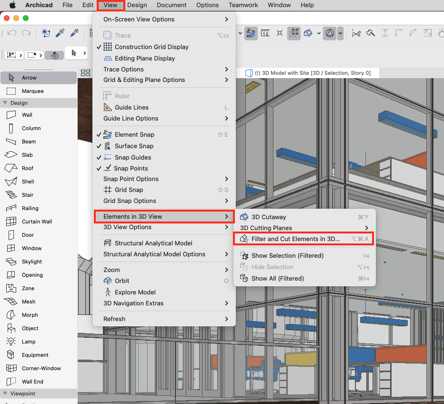
Task: Click the 3D Model with Site tab
Action: click(305, 72)
